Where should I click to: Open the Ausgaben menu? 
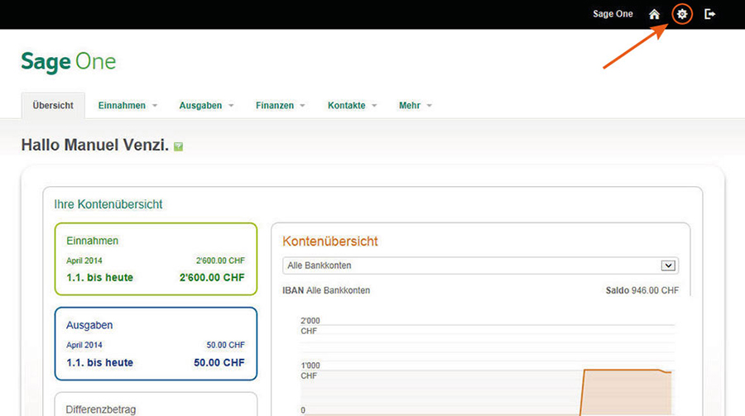pos(200,105)
